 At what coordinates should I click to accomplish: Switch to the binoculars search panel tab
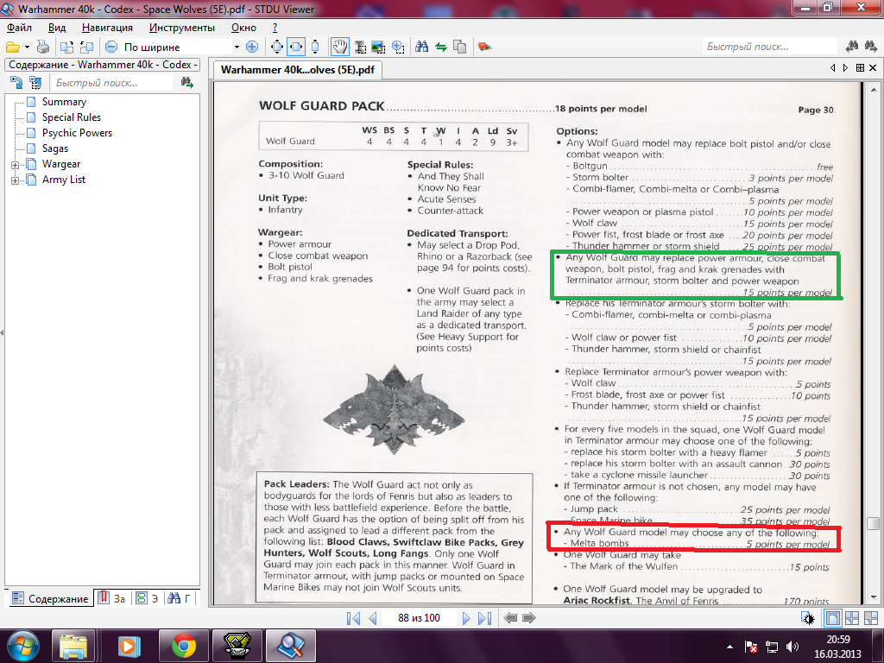(x=180, y=598)
